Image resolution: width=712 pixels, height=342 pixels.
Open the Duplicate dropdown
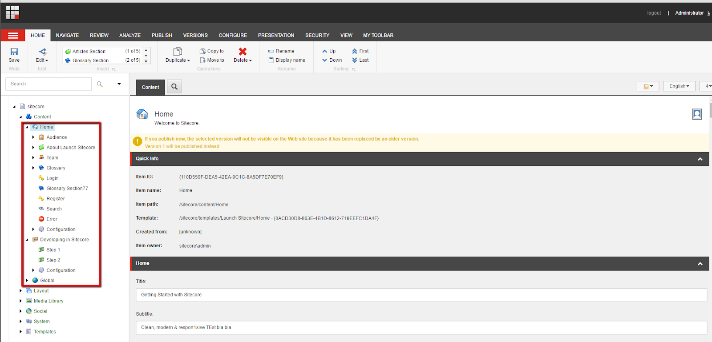178,60
